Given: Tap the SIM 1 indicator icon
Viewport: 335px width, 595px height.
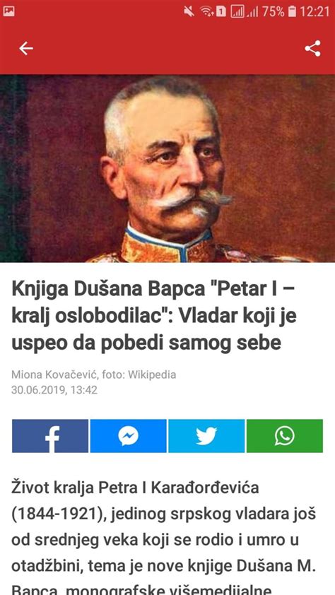Looking at the screenshot, I should (x=221, y=12).
